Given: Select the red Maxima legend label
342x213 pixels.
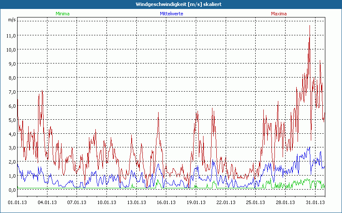Looking at the screenshot, I should [x=279, y=14].
